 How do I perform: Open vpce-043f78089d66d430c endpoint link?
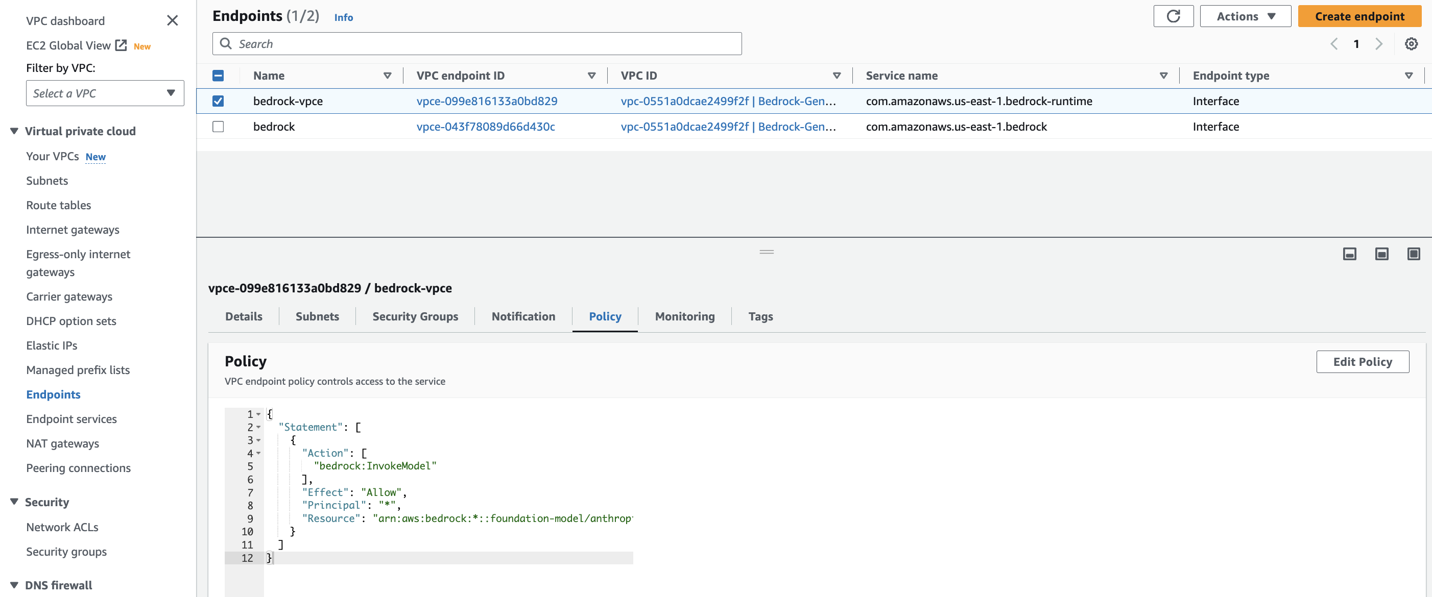(x=485, y=127)
